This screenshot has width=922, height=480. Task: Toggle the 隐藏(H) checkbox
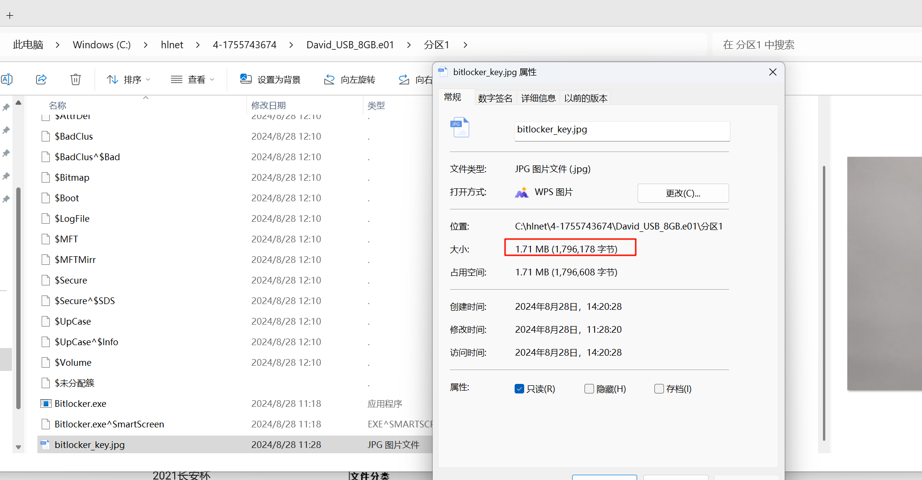pos(589,389)
